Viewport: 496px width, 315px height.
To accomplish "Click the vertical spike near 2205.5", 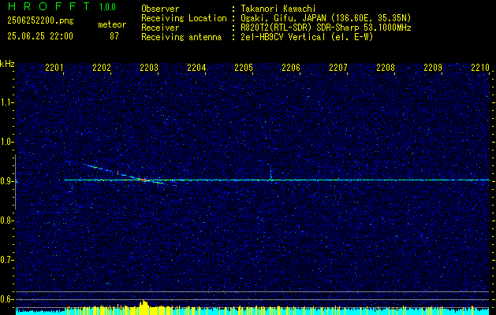I will [270, 172].
